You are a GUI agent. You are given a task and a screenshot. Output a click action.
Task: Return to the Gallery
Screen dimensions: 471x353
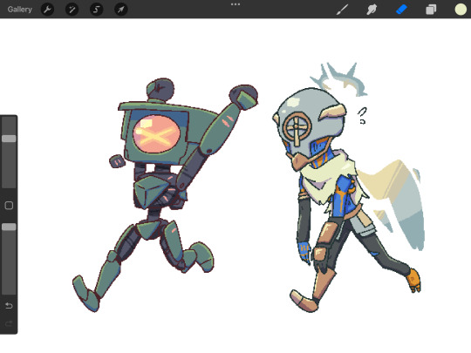coord(20,10)
